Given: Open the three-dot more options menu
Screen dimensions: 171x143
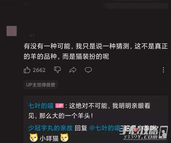Looking at the screenshot, I should [163, 70].
